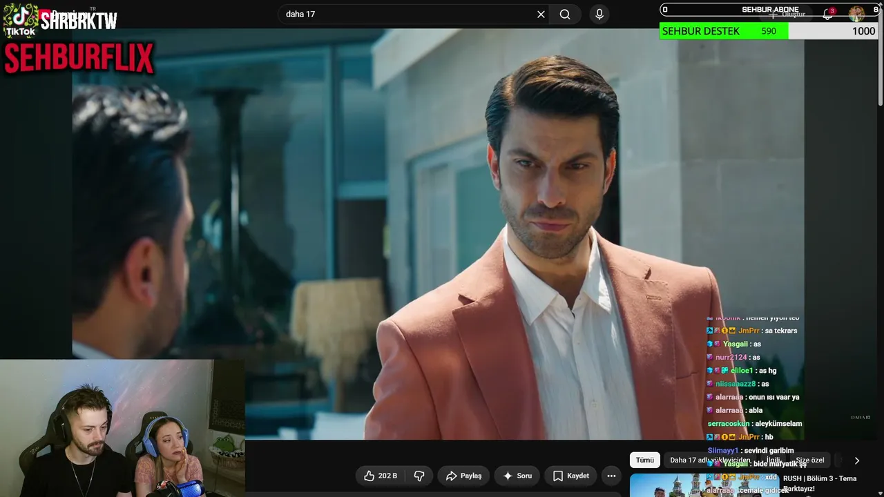Share the video using Paylaş
884x497 pixels.
point(463,476)
